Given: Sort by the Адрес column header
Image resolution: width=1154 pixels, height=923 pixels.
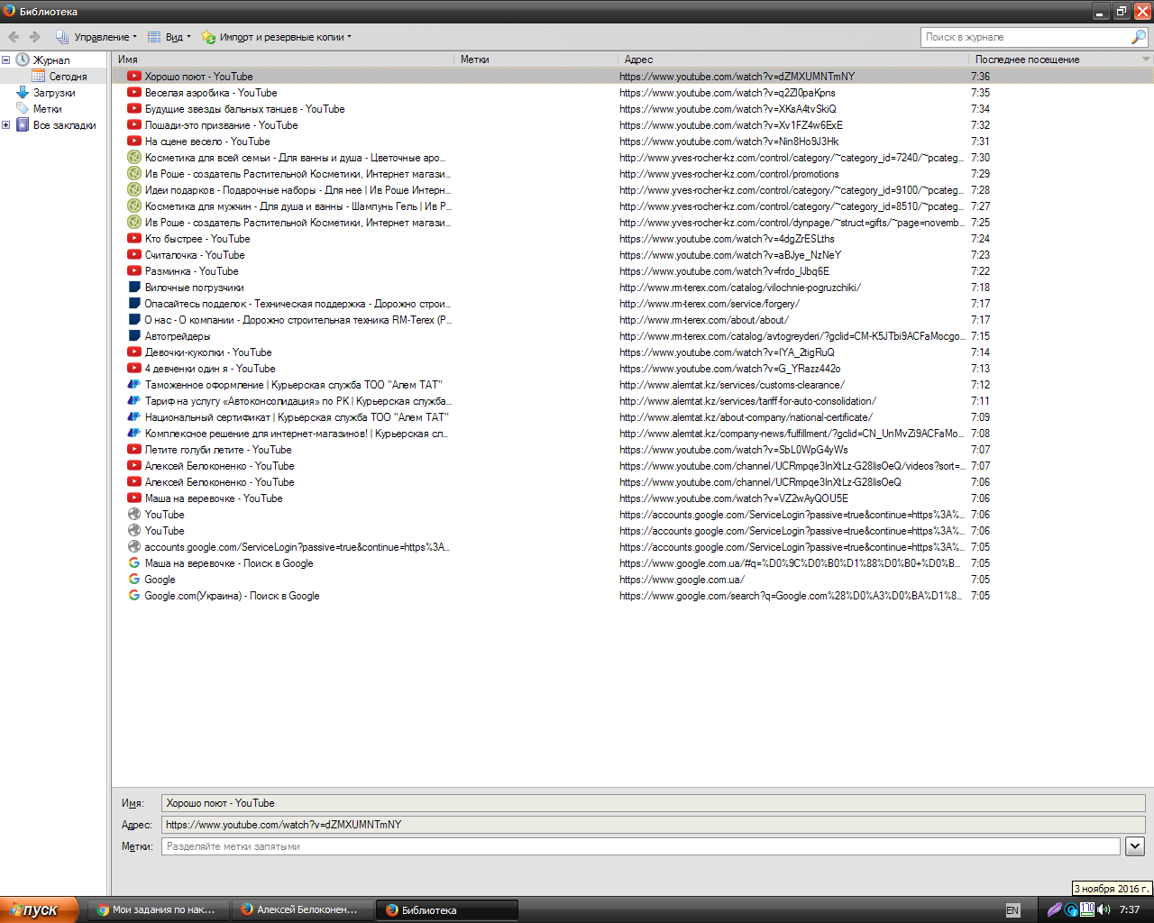Looking at the screenshot, I should [793, 59].
